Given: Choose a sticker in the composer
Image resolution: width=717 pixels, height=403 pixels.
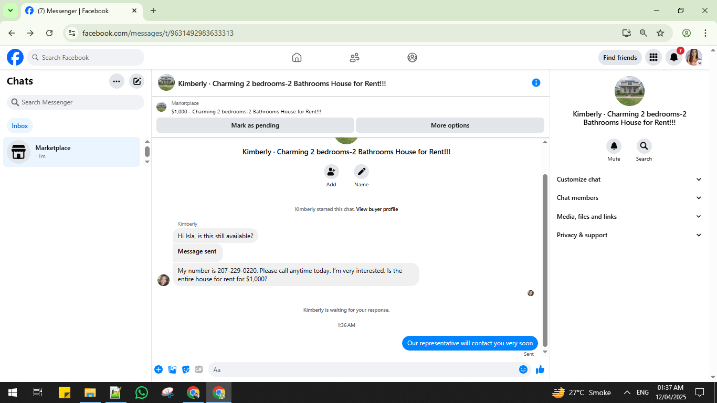Looking at the screenshot, I should pos(186,369).
